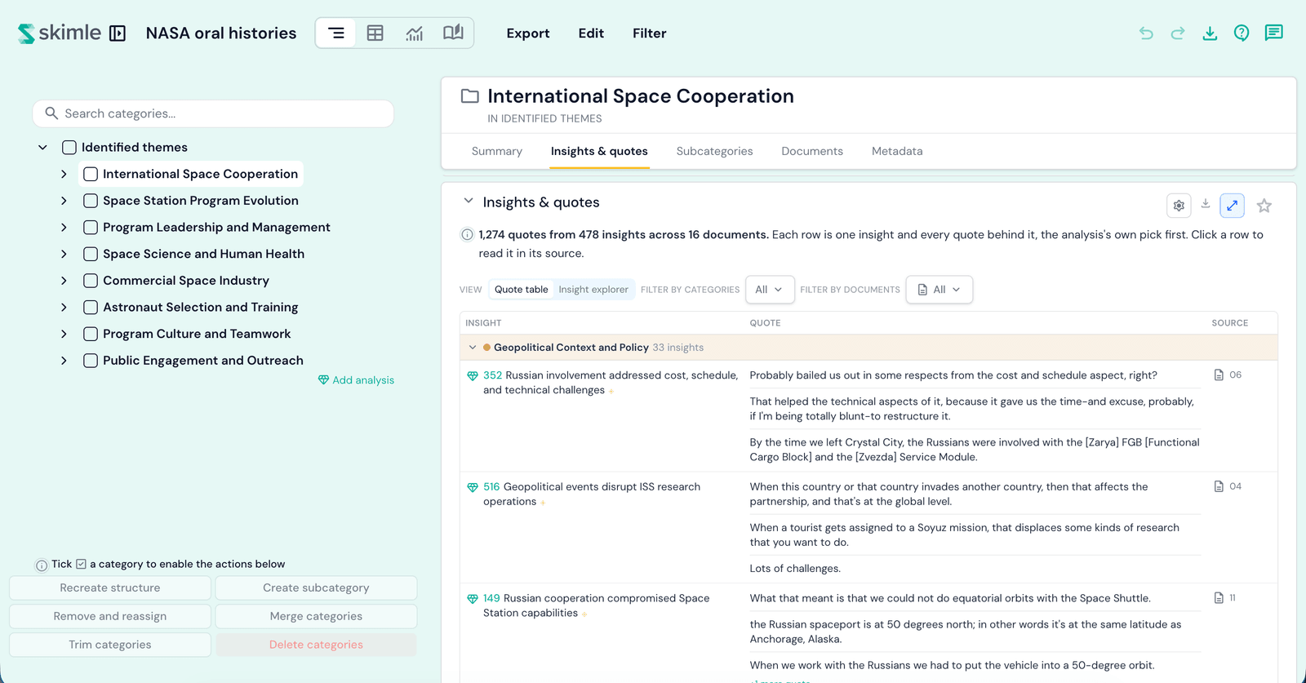Open the book reader view icon
Screen dimensions: 1306x683
(x=453, y=33)
